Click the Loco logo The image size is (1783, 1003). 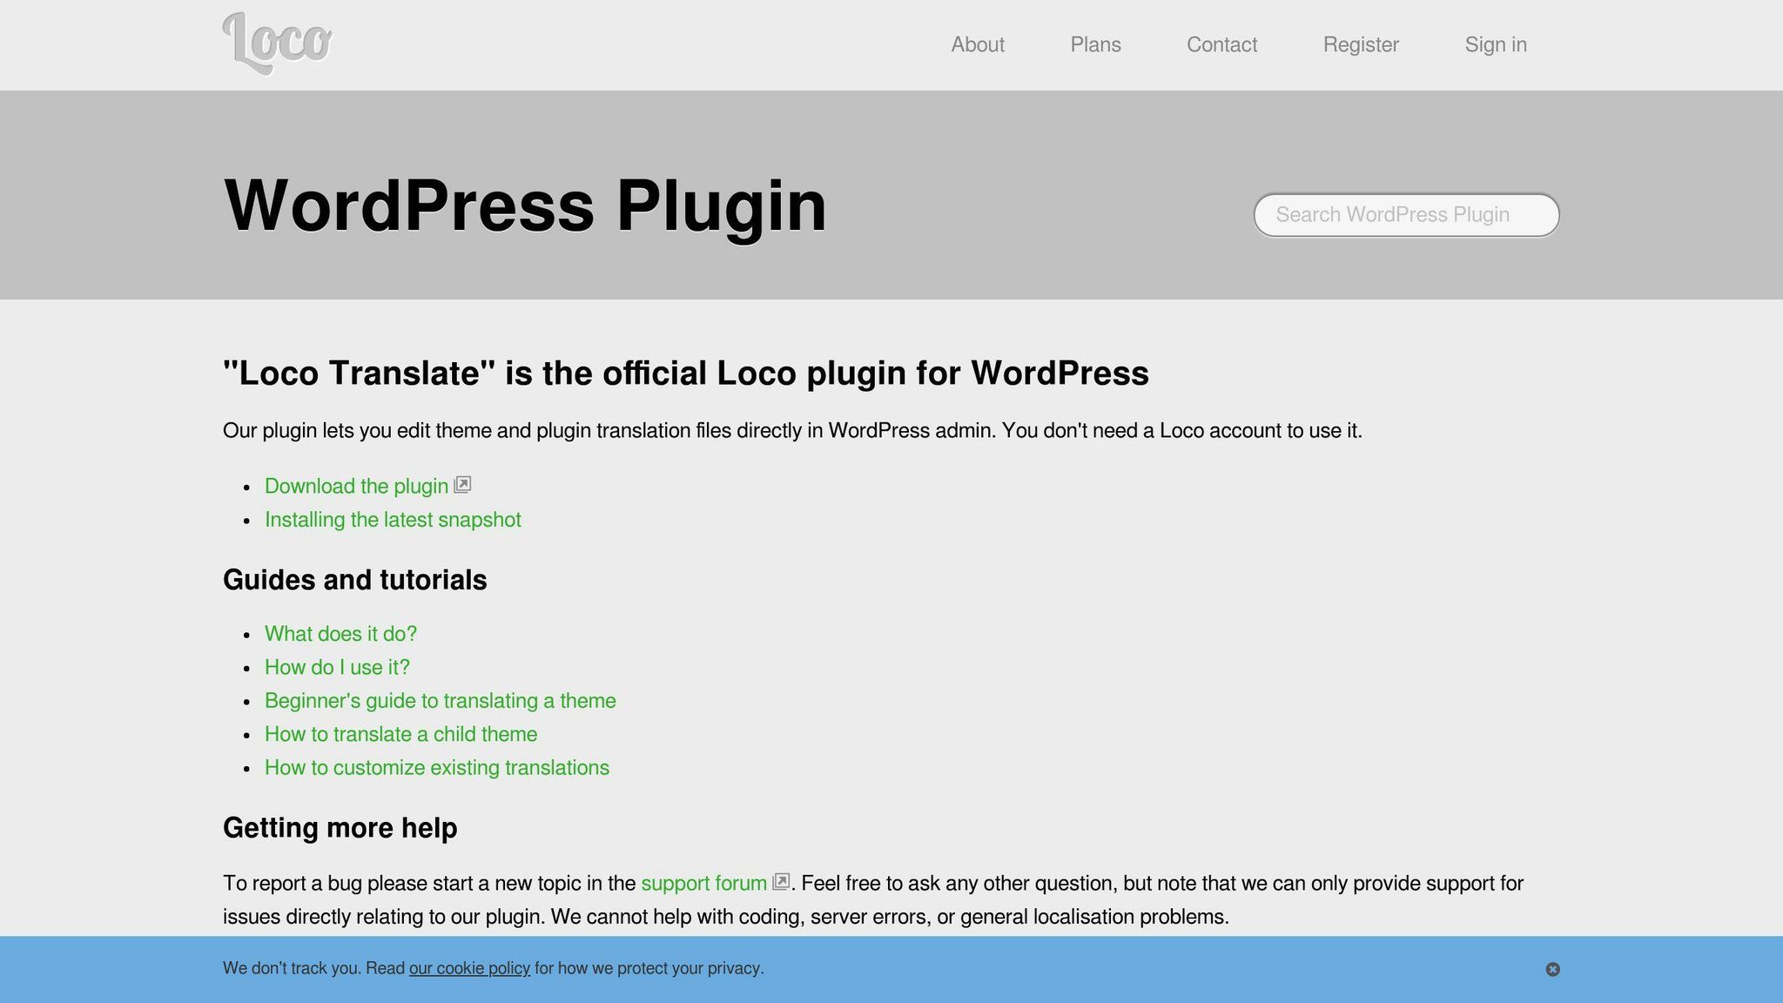coord(277,44)
